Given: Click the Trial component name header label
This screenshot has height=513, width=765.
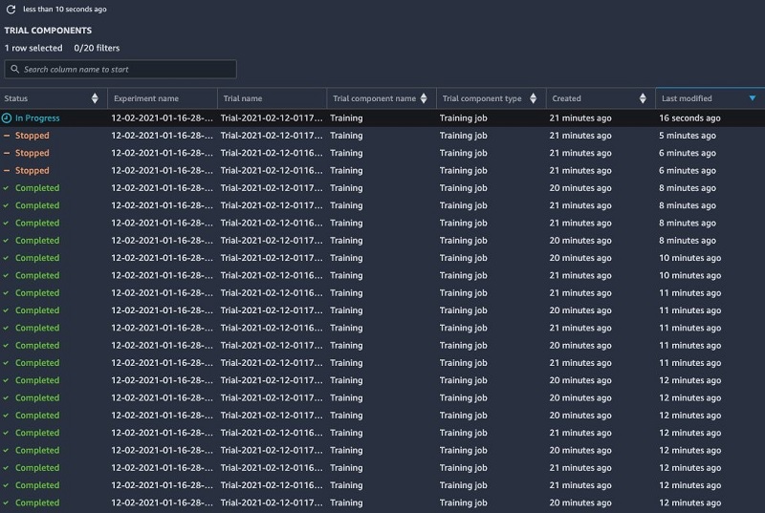Looking at the screenshot, I should [374, 98].
